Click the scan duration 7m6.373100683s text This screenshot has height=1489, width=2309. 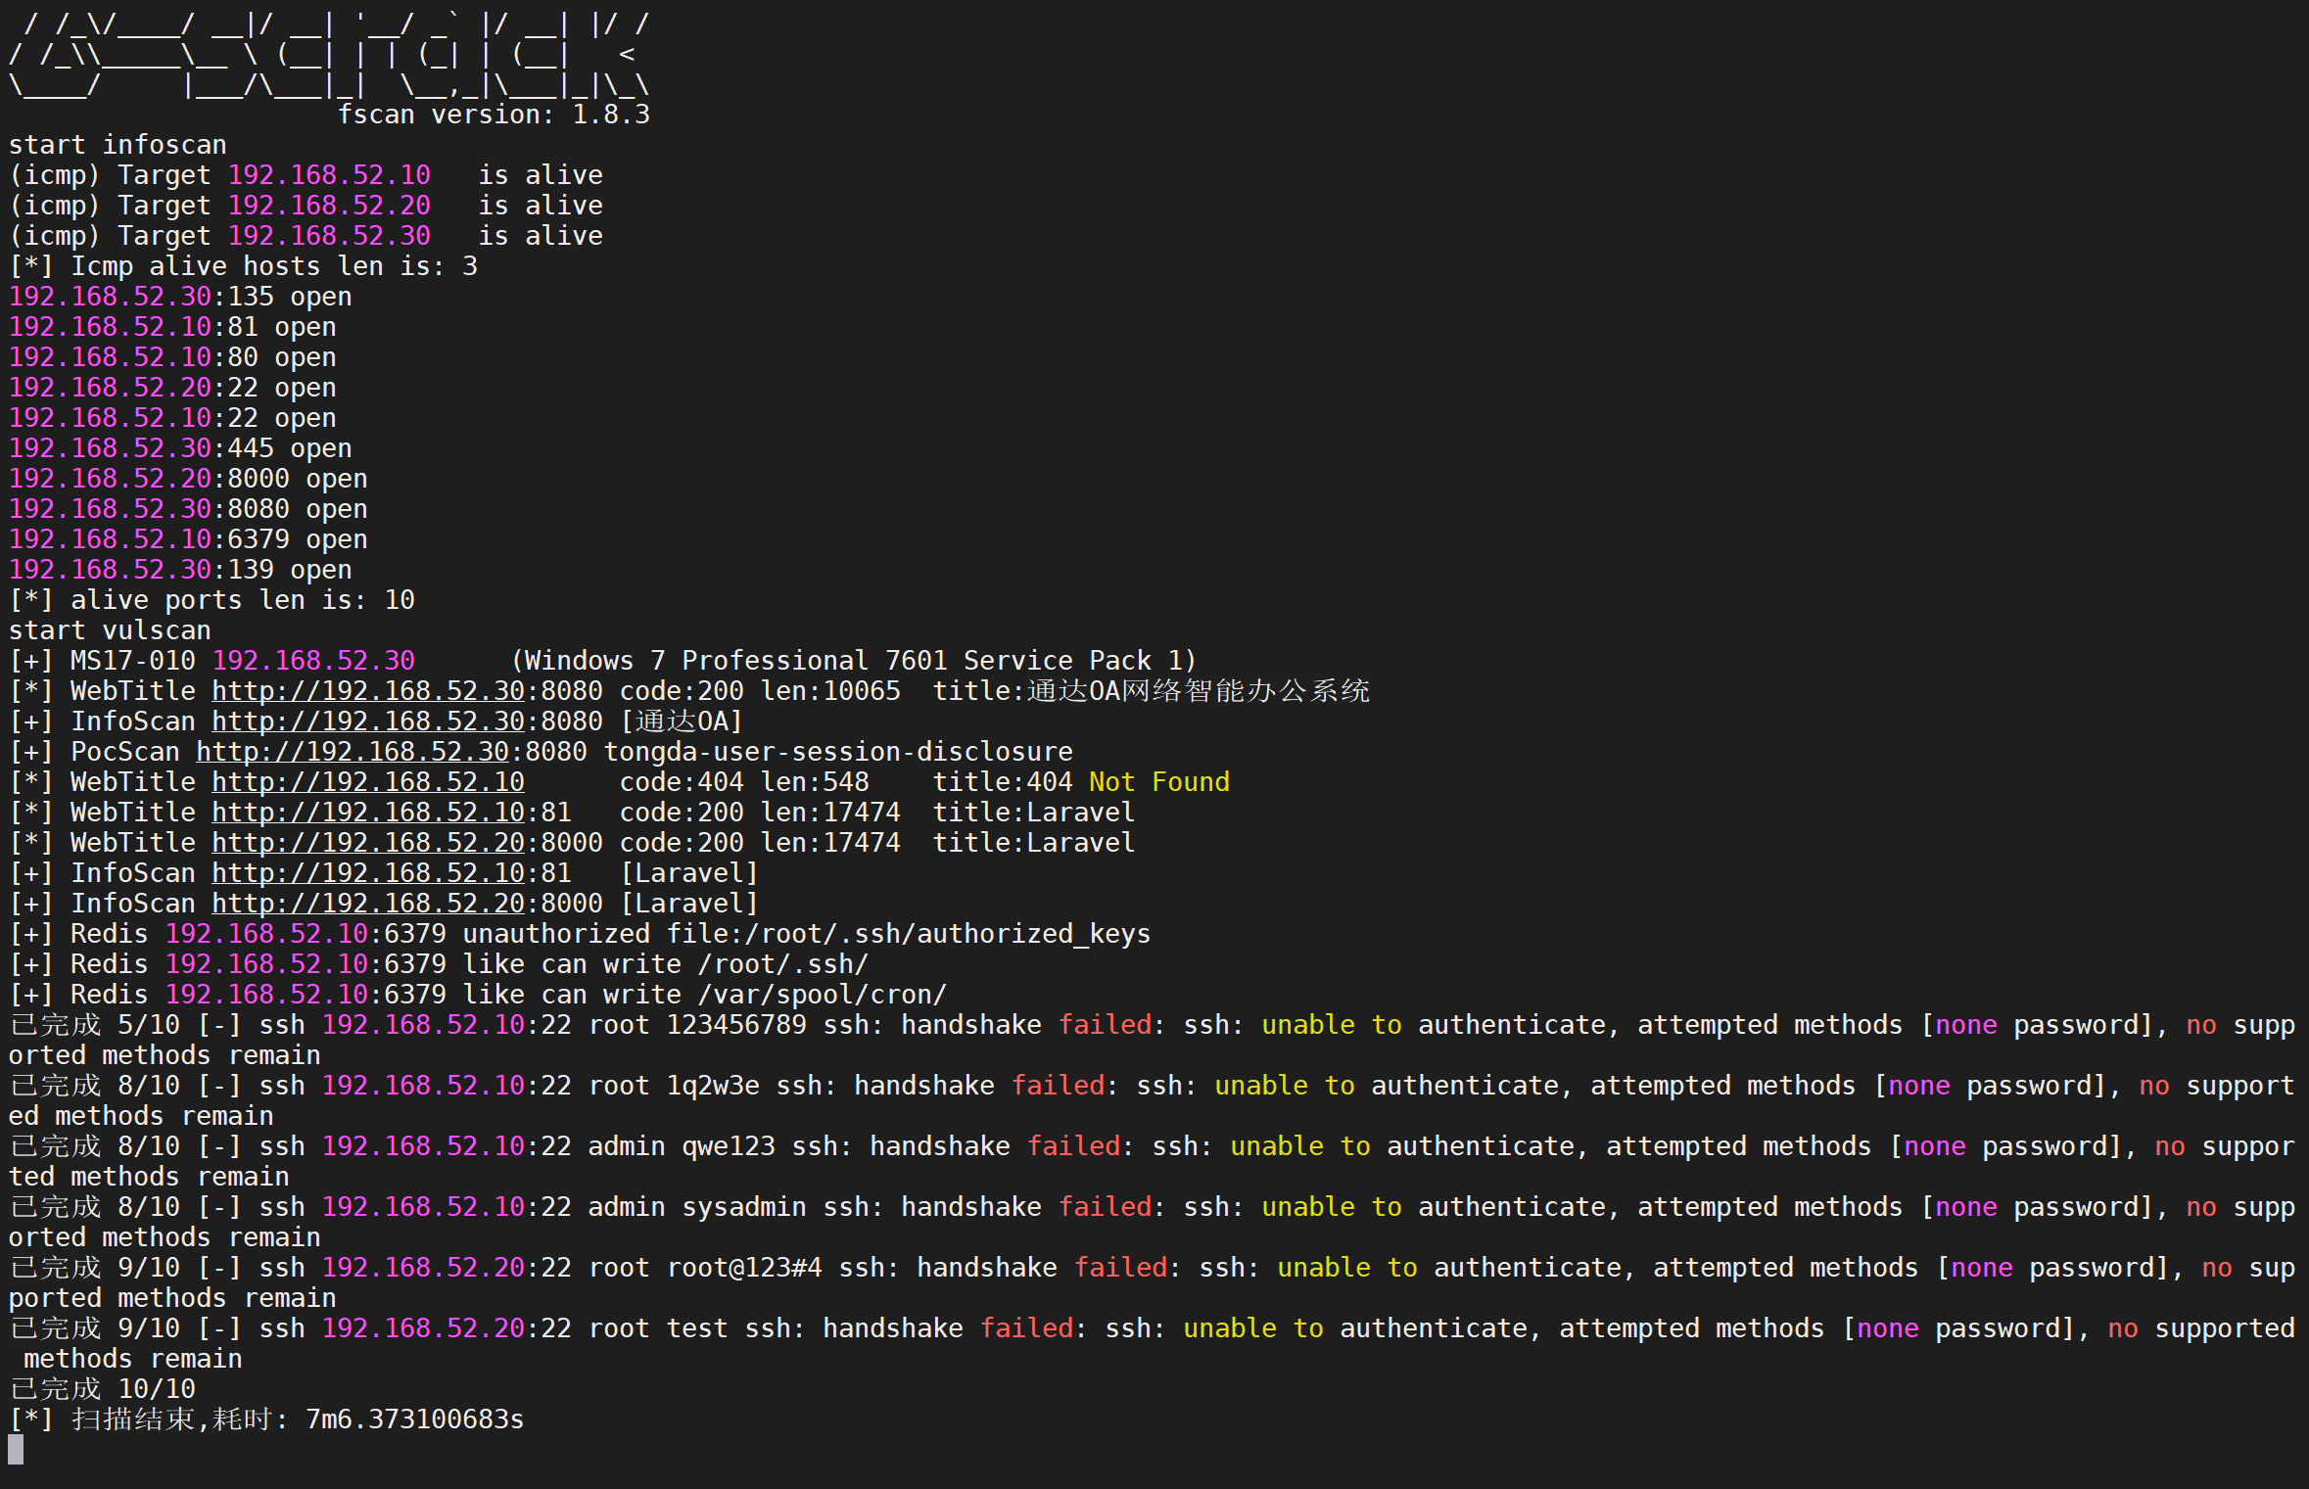[415, 1419]
